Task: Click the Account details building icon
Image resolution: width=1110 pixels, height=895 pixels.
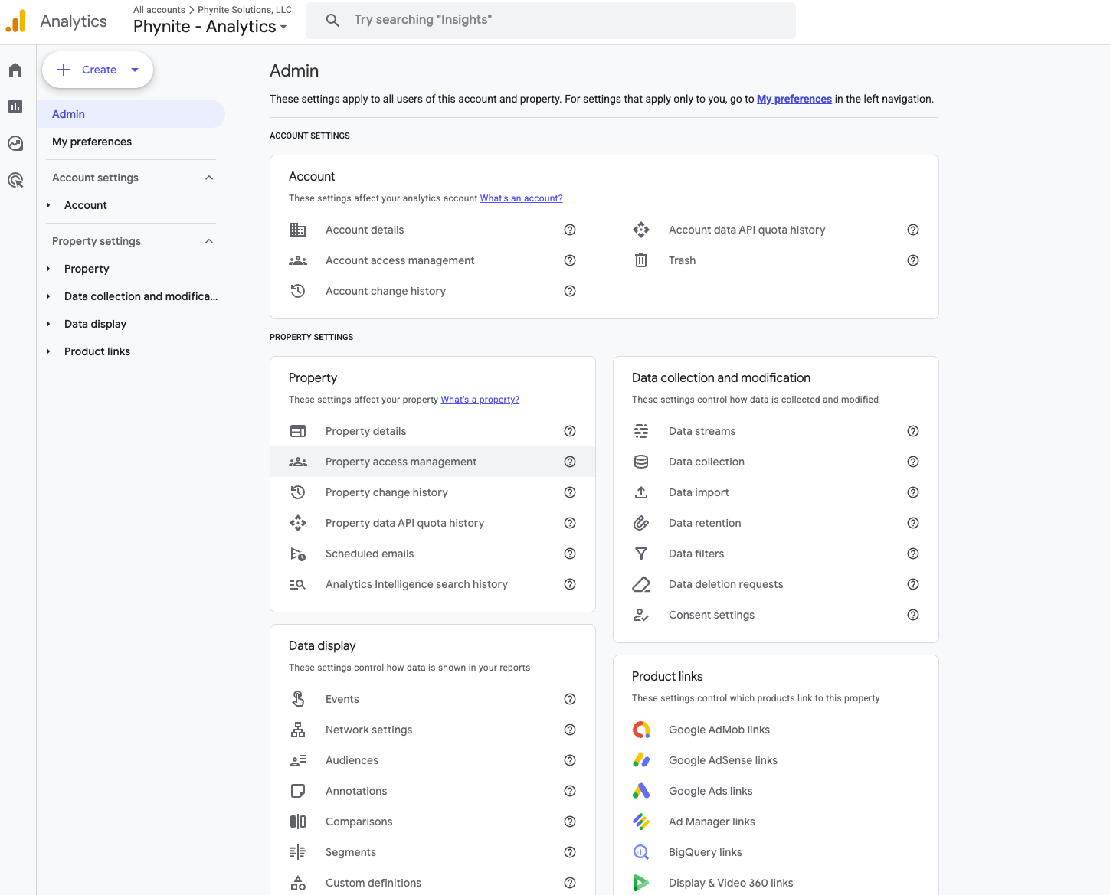Action: coord(298,230)
